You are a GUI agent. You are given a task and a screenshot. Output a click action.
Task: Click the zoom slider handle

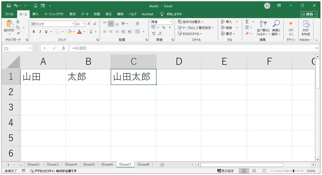pos(293,171)
